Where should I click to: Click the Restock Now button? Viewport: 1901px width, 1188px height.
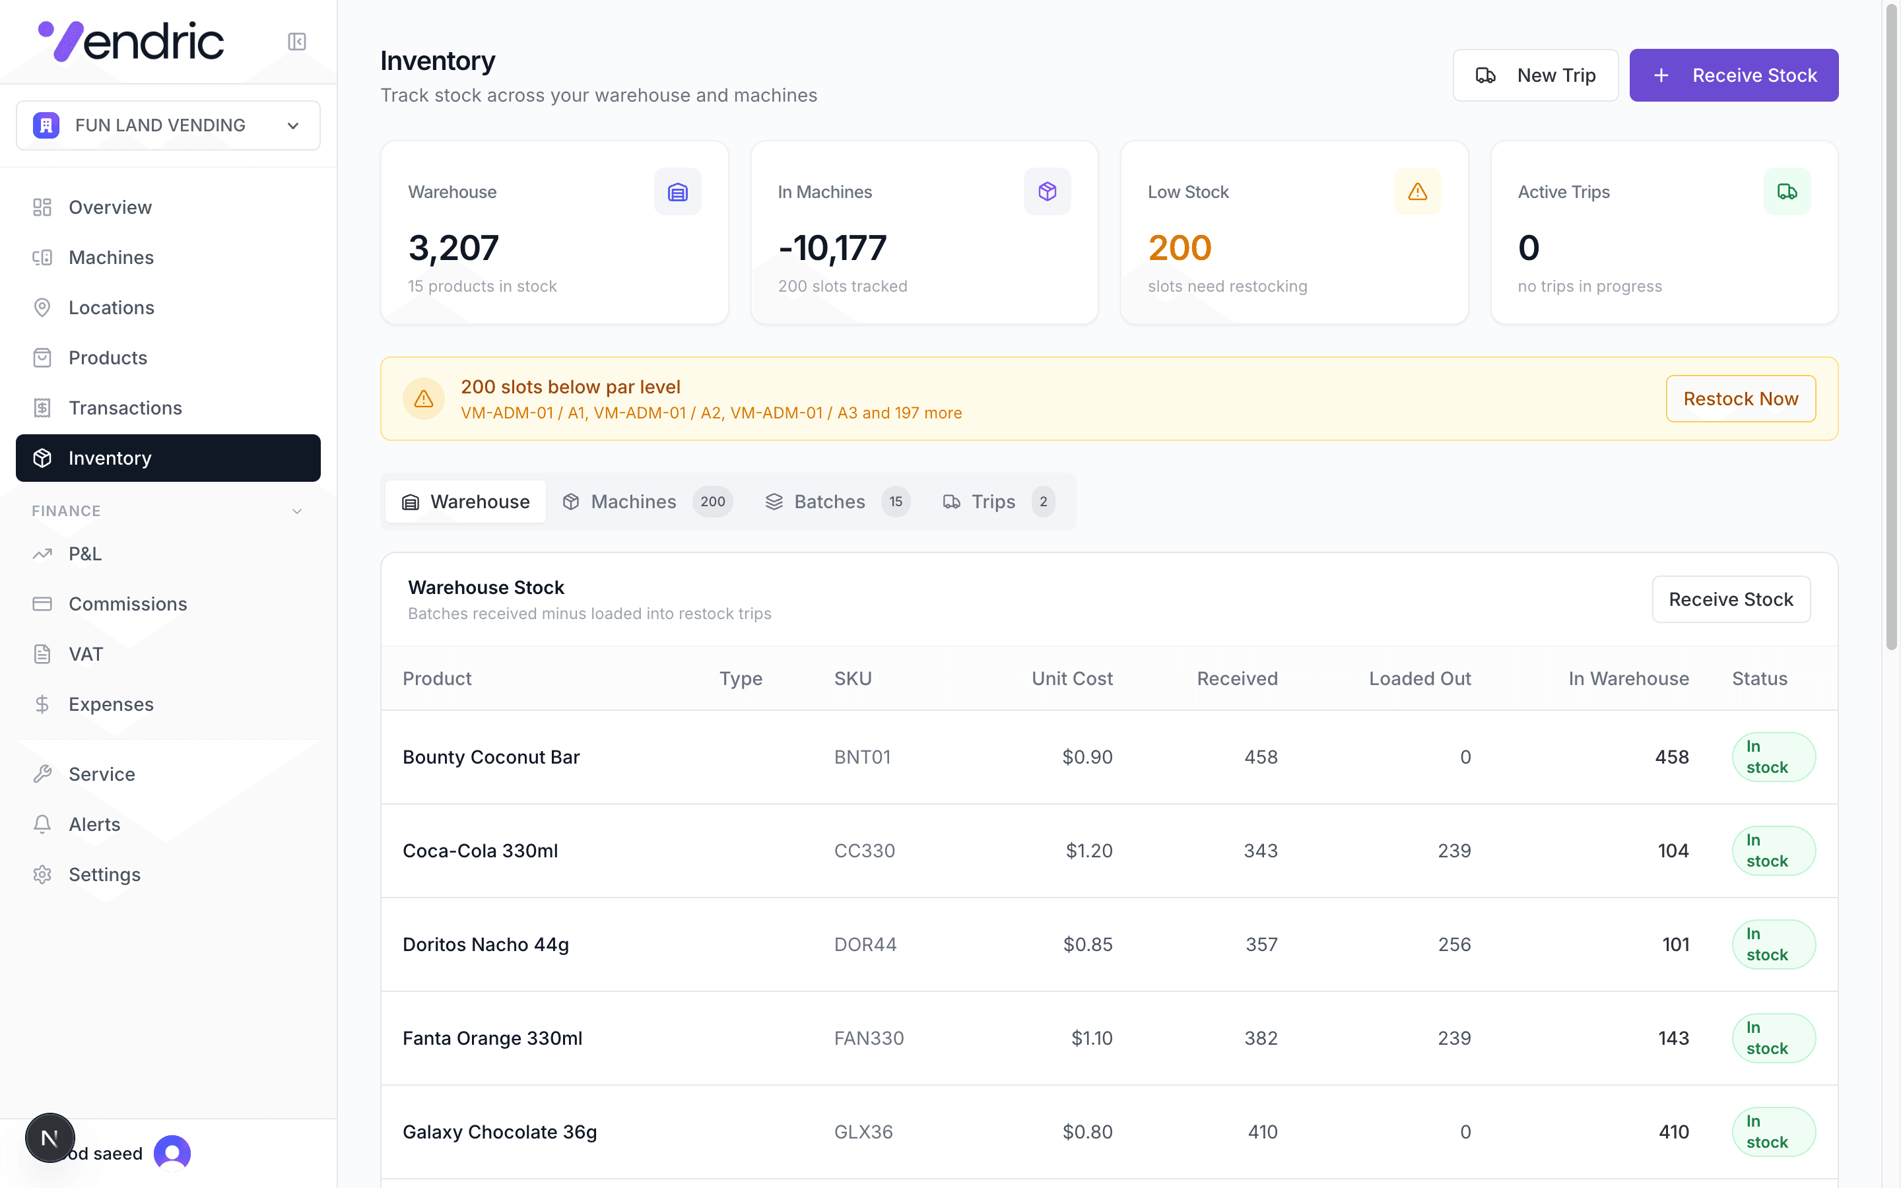(x=1740, y=399)
